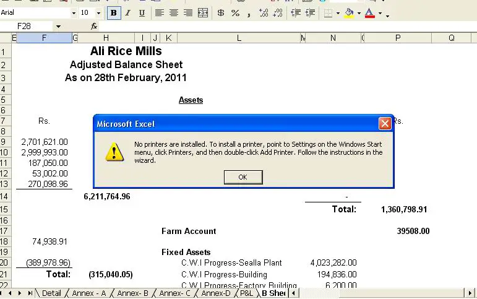The image size is (477, 299).
Task: Apply Percent style formatting
Action: [x=235, y=13]
